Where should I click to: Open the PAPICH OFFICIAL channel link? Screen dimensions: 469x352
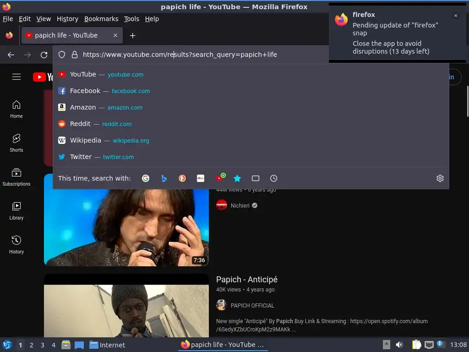252,306
